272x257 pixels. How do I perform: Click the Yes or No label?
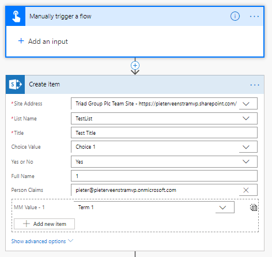click(22, 162)
